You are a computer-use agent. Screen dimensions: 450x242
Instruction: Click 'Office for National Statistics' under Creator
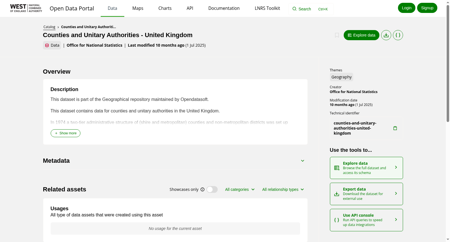(354, 92)
